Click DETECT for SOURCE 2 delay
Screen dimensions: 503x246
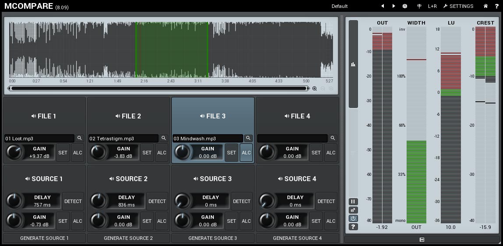[157, 201]
